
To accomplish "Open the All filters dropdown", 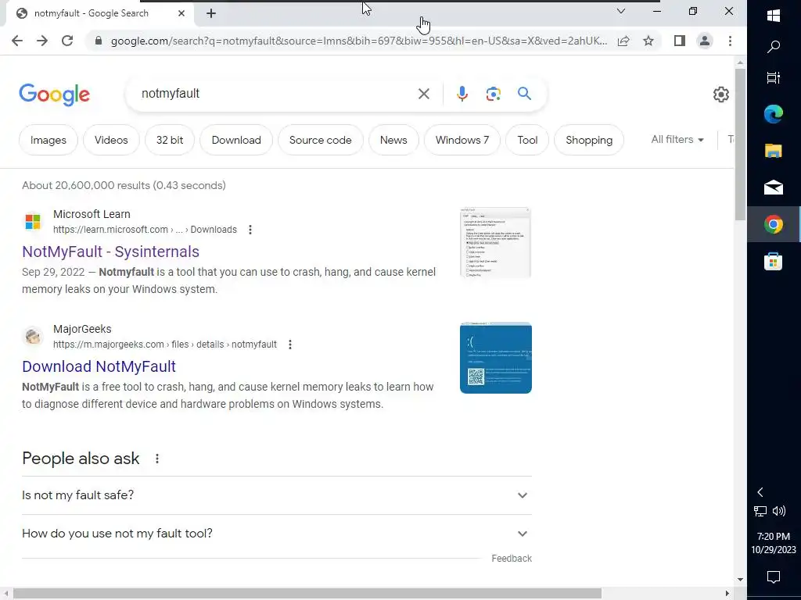I will coord(677,139).
